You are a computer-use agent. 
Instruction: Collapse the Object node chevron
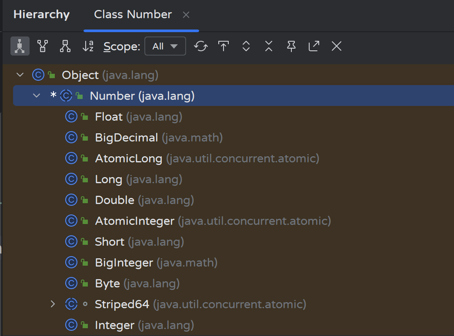click(20, 75)
